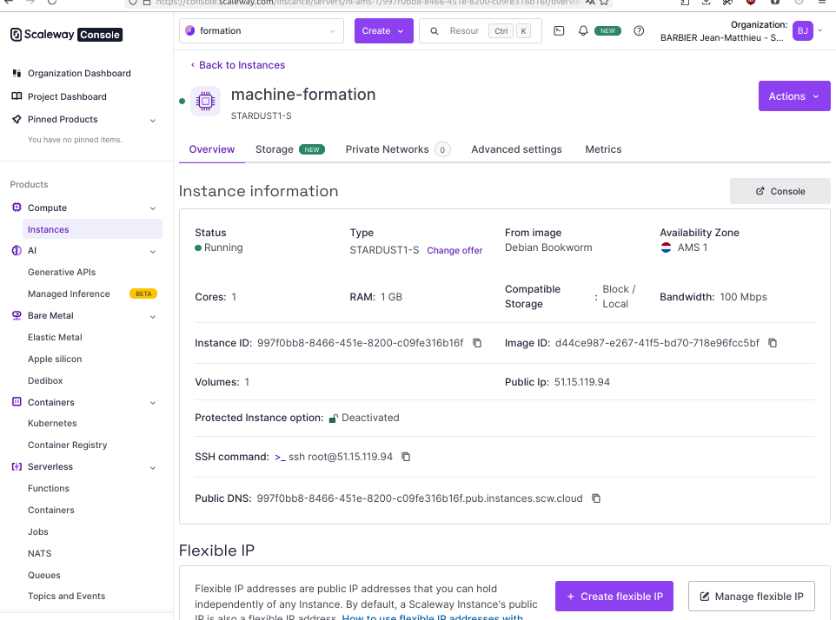The height and width of the screenshot is (620, 836).
Task: Open the flexible IP how-to documentation link
Action: coord(433,617)
